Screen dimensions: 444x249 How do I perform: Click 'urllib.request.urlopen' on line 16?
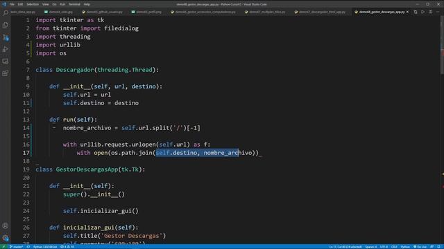[x=117, y=145]
